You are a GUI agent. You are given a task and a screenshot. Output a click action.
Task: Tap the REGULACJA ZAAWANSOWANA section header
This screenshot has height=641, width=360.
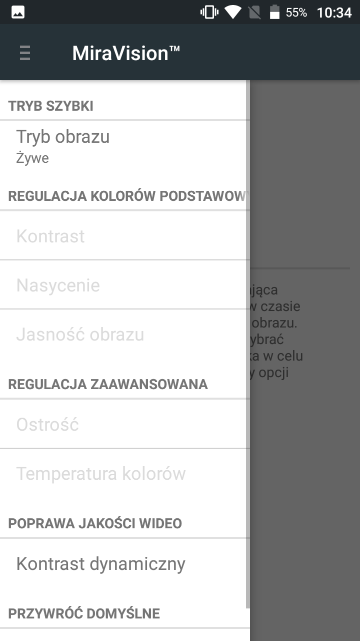[x=108, y=384]
